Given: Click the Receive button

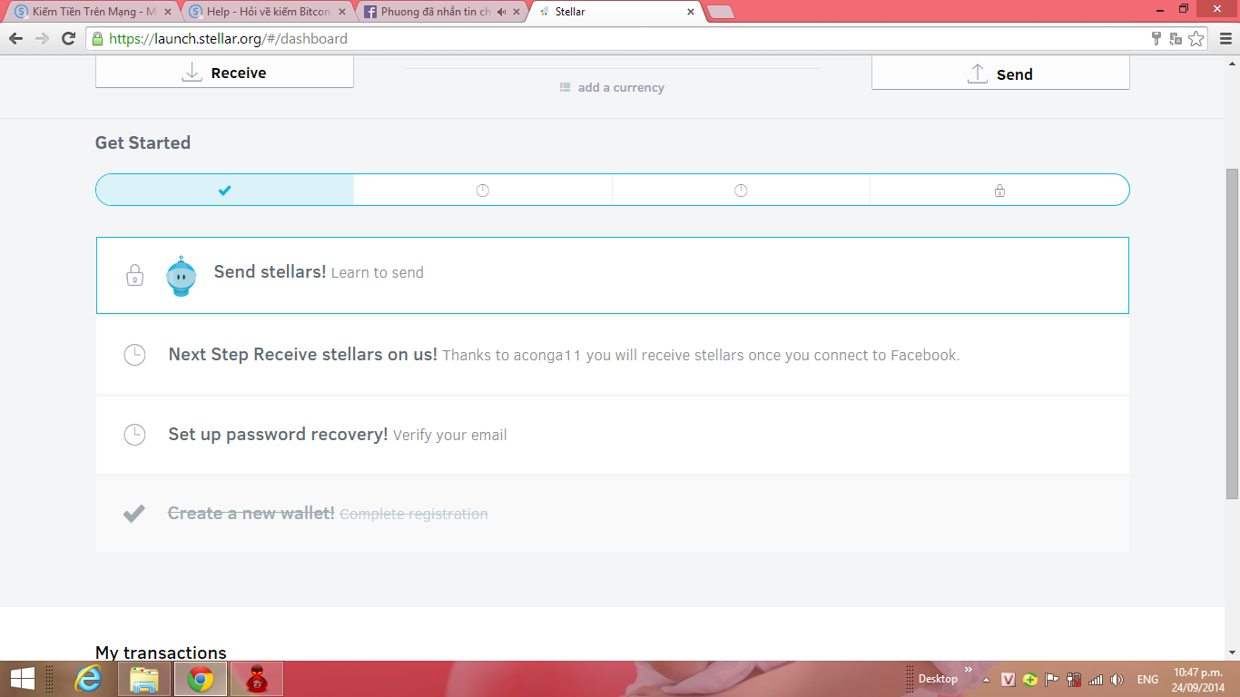Looking at the screenshot, I should click(224, 73).
